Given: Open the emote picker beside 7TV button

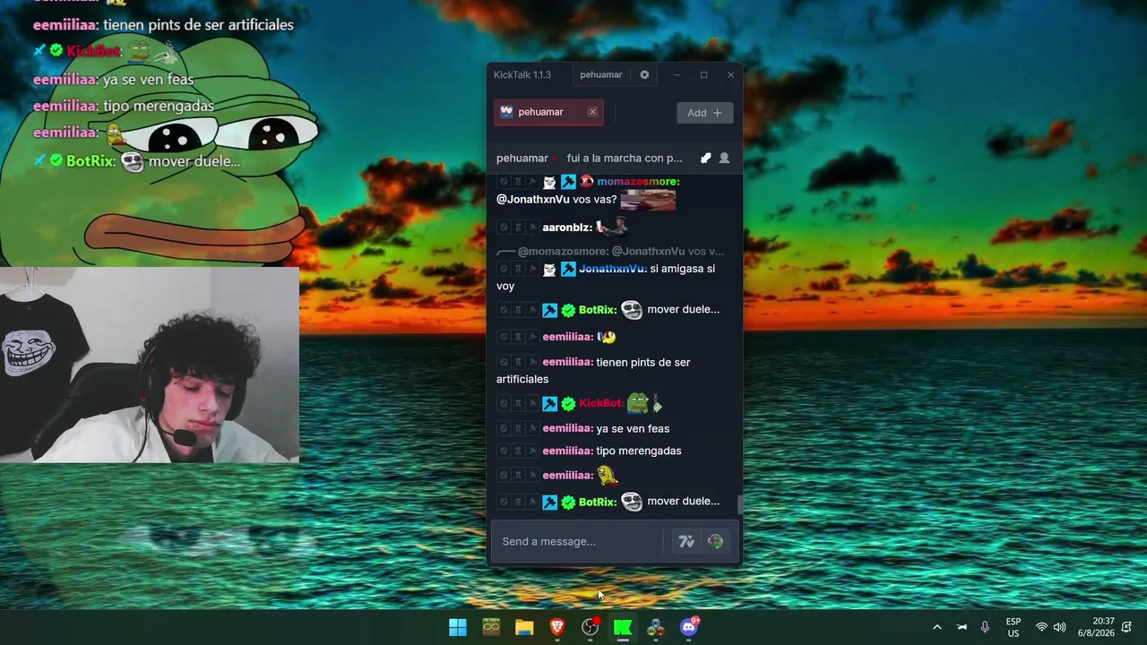Looking at the screenshot, I should point(715,541).
